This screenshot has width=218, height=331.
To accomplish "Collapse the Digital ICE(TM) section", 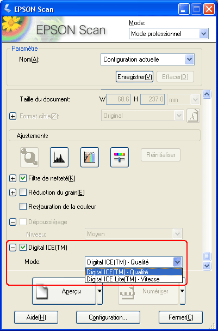I will pyautogui.click(x=13, y=248).
